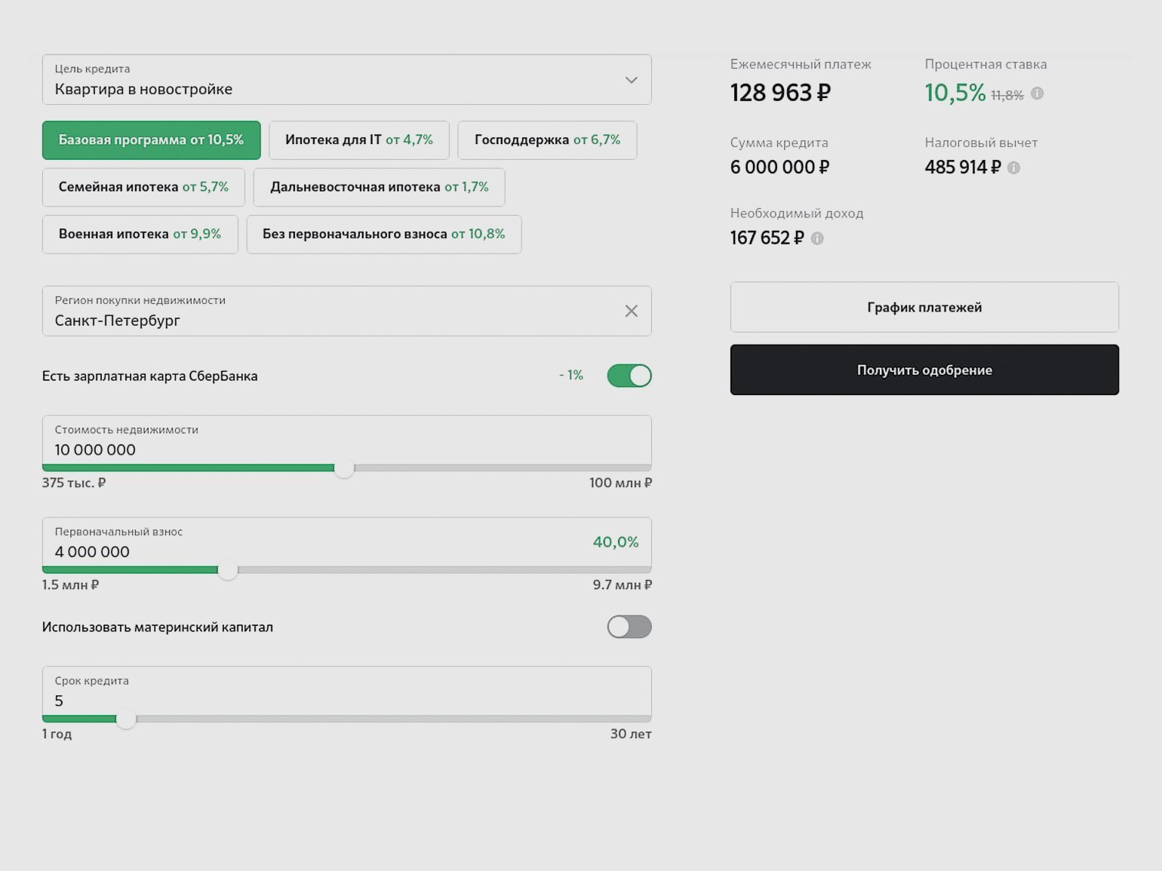Click the 100 млн ₽ maximum label
The height and width of the screenshot is (871, 1162).
pos(620,483)
